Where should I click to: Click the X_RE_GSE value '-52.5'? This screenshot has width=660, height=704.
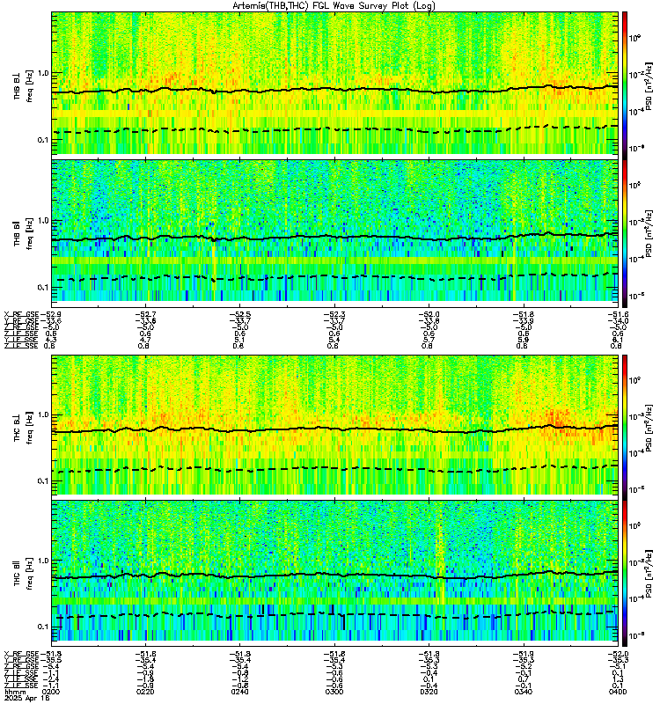[x=240, y=314]
